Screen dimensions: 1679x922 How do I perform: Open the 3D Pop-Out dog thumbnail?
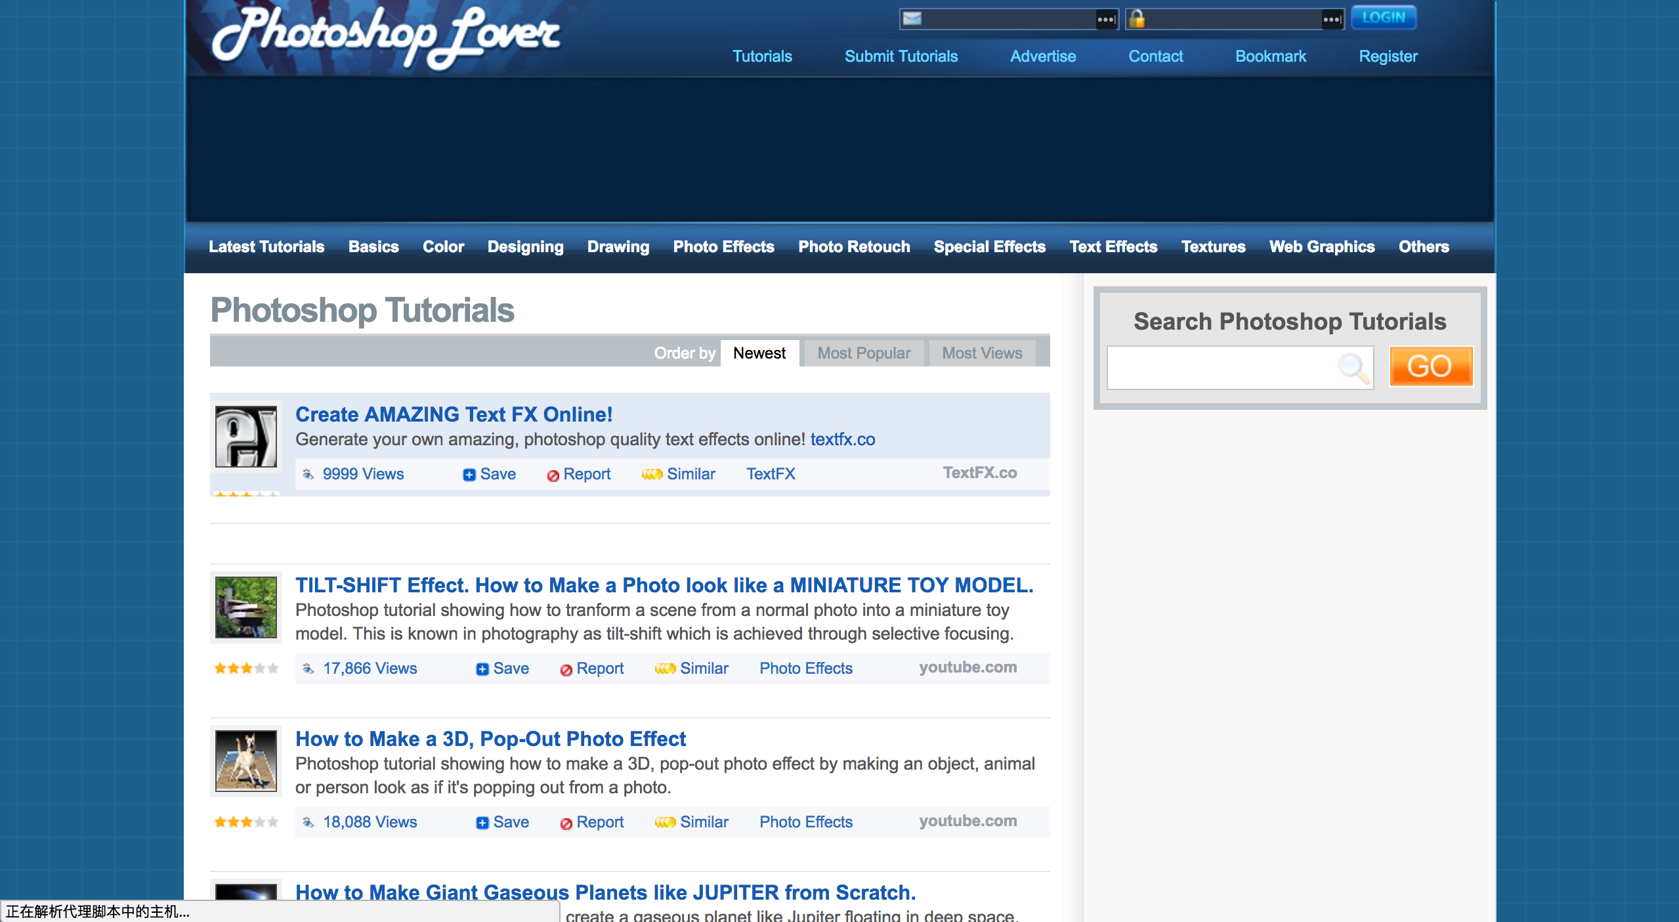click(246, 761)
